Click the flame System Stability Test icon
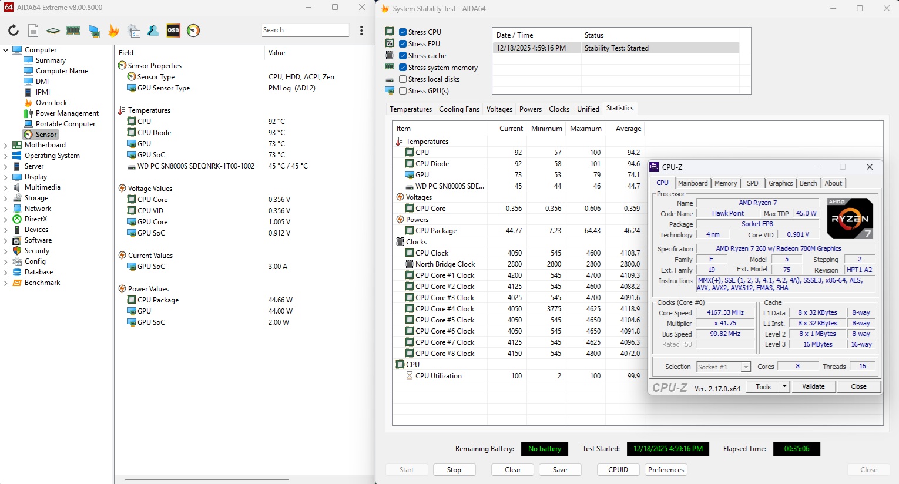Screen dimensions: 899x484 (113, 31)
